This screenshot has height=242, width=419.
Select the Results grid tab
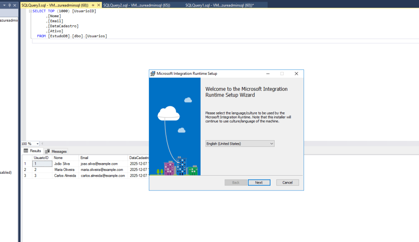pos(32,151)
